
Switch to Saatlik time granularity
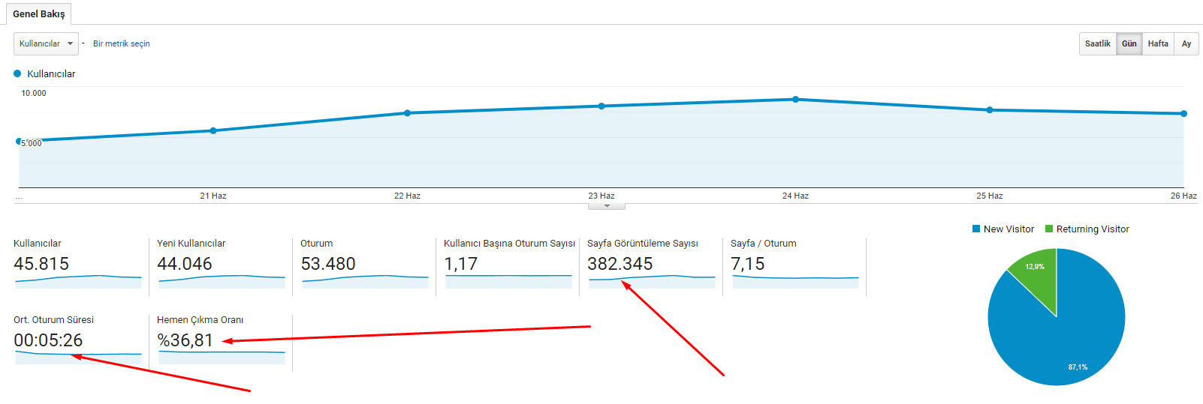[x=1097, y=43]
